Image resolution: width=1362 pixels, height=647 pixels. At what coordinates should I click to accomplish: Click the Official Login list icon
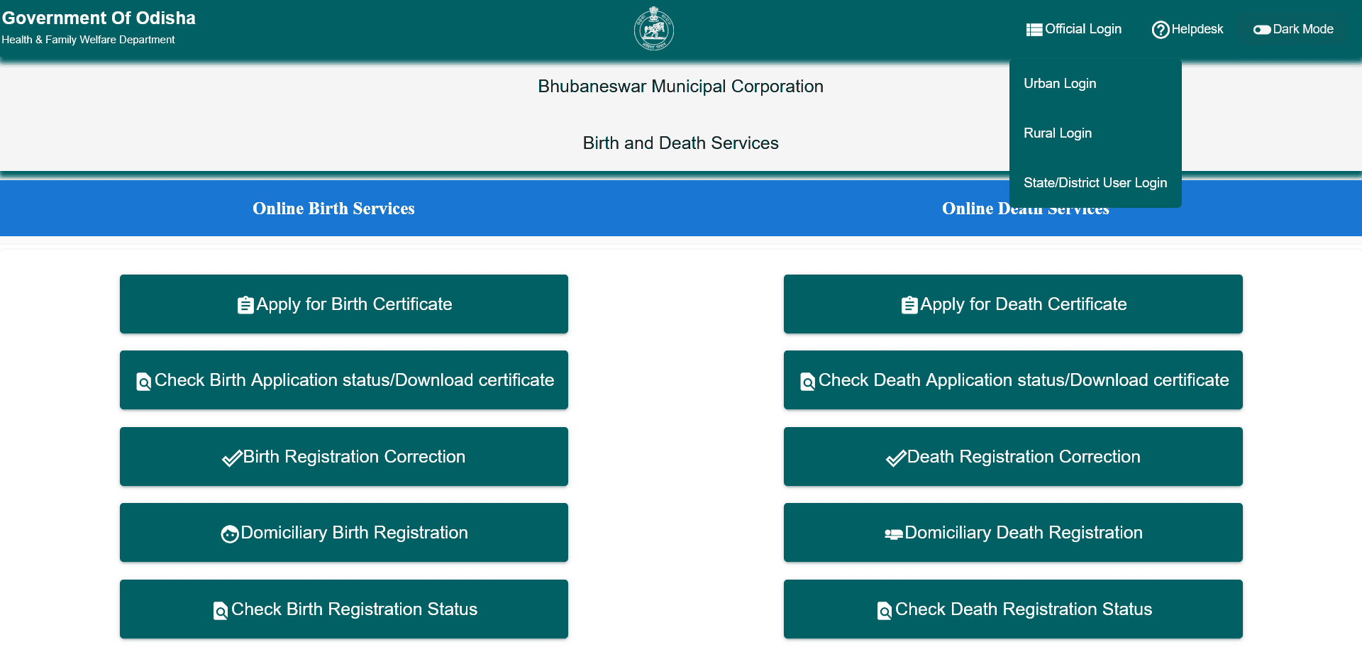[1034, 30]
